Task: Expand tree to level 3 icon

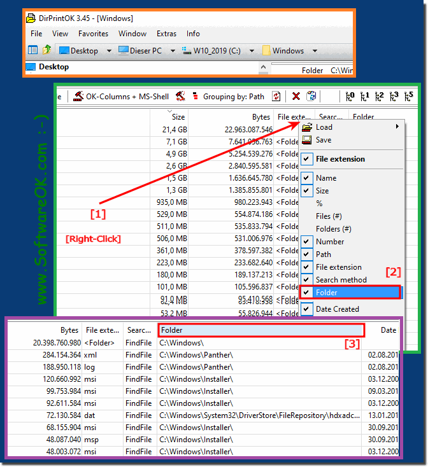Action: (x=394, y=96)
